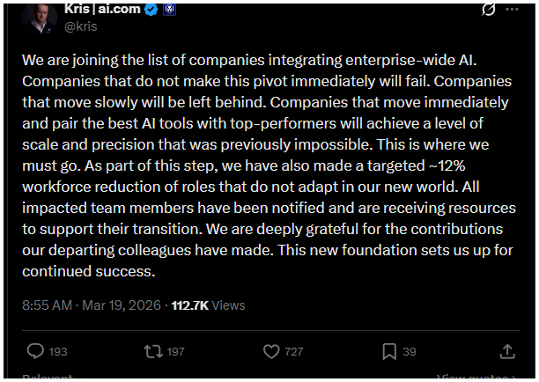Expand the Relevant replies sort dropdown
Image resolution: width=539 pixels, height=382 pixels.
(x=49, y=378)
